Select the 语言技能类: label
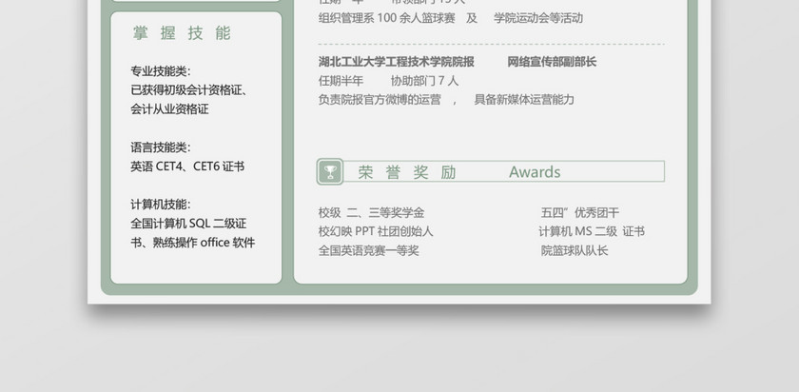 161,147
